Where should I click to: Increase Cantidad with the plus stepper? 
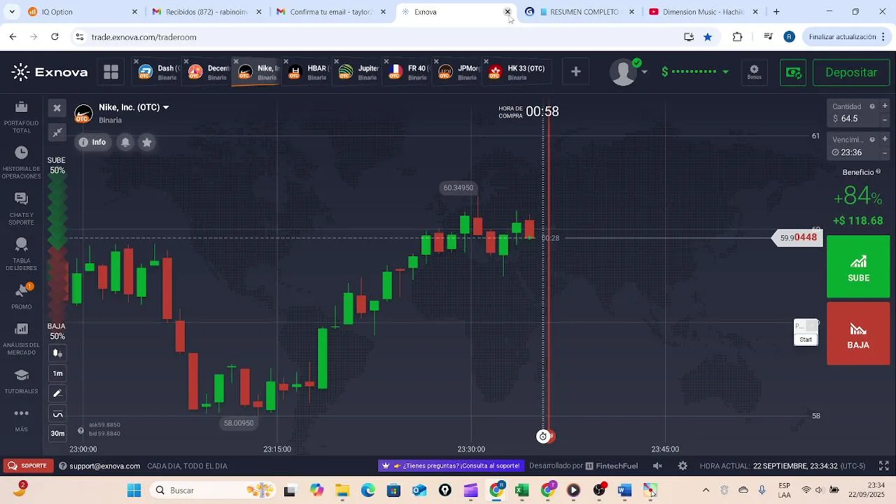click(x=885, y=106)
